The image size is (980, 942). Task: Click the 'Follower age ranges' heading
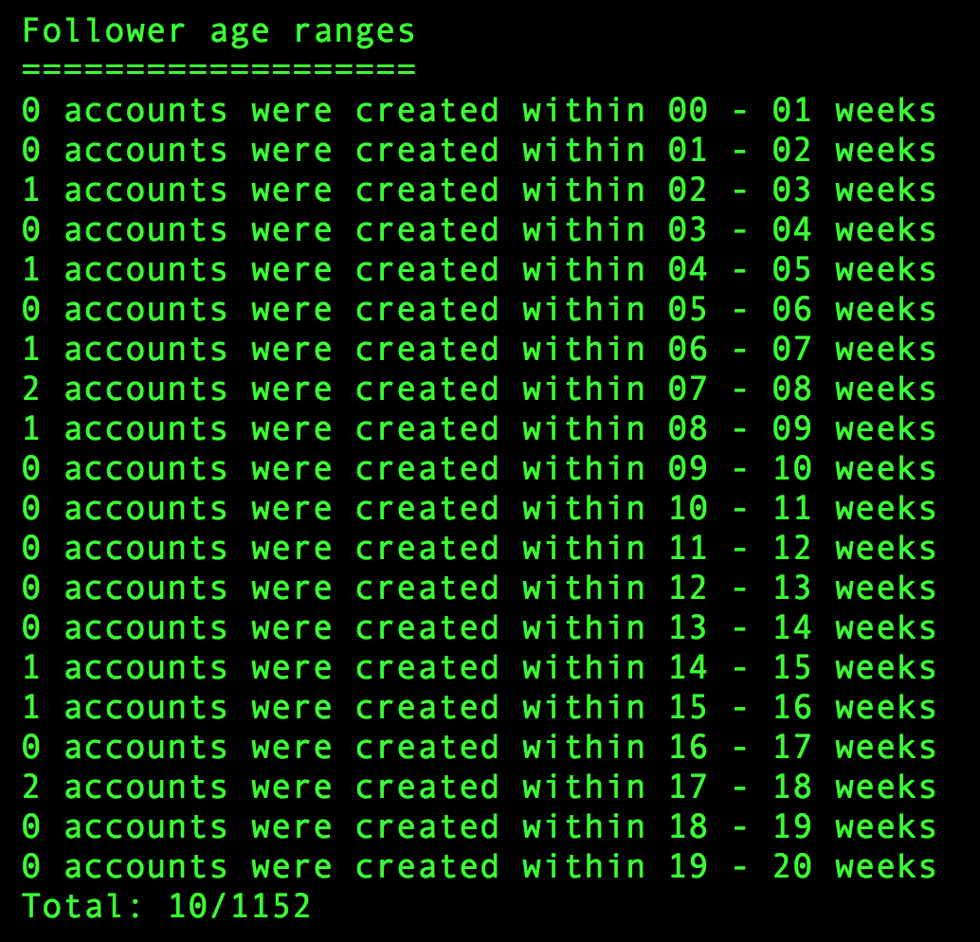pos(219,31)
